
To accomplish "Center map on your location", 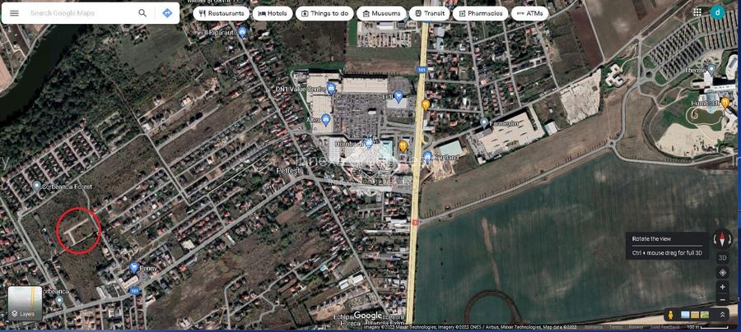I will pos(722,272).
